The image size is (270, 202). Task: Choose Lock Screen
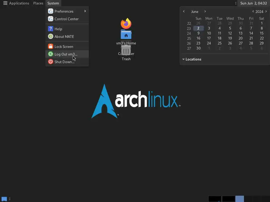(x=67, y=47)
